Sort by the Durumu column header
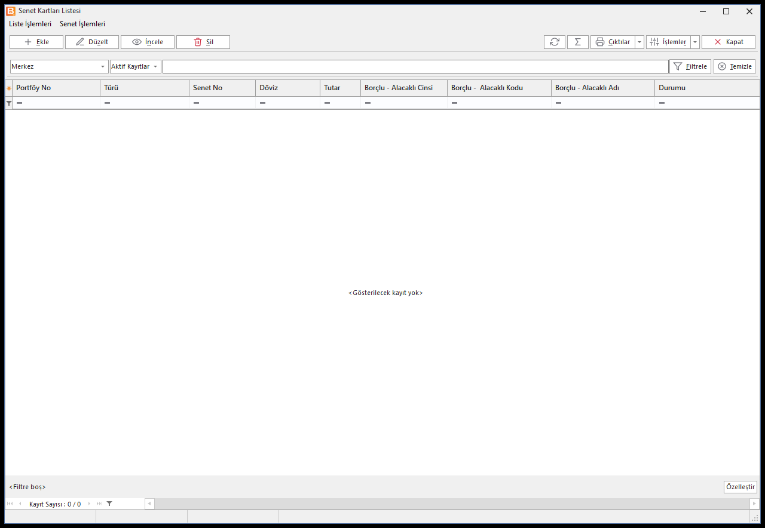The image size is (765, 528). pyautogui.click(x=707, y=88)
